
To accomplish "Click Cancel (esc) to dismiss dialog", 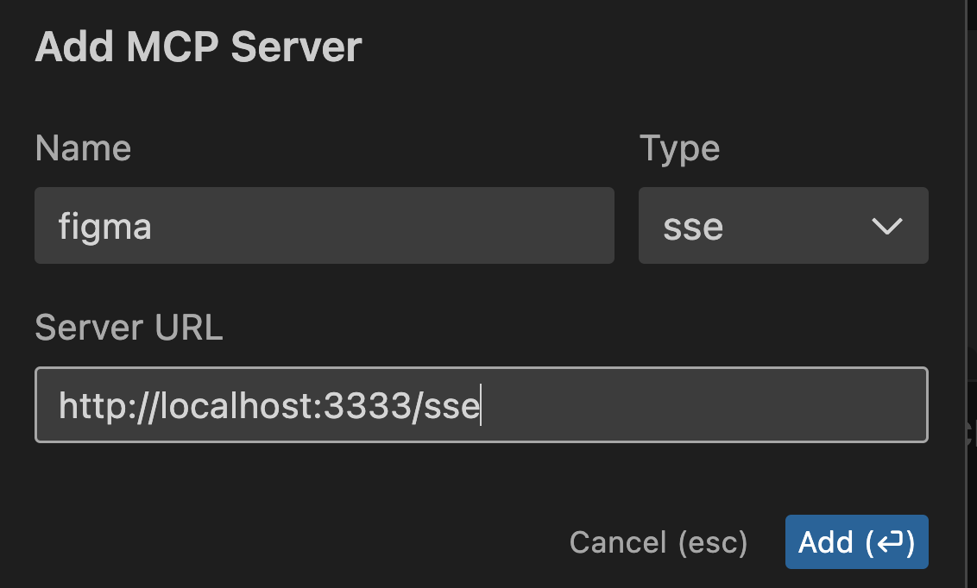I will [659, 542].
